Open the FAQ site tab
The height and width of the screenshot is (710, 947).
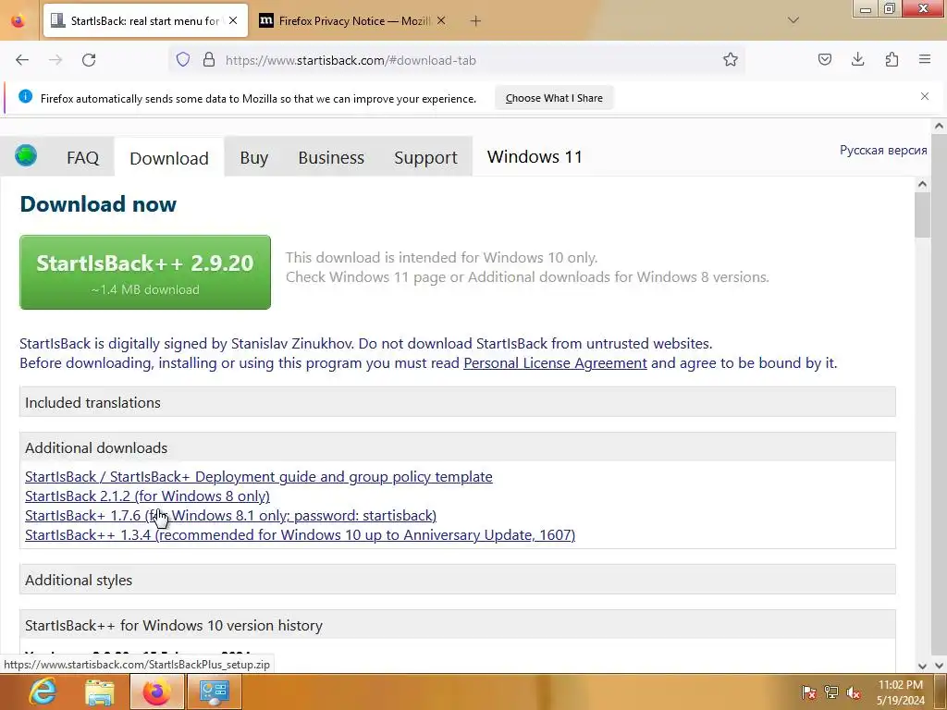tap(82, 157)
